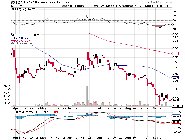
Task: Click the MA(200) 0.59 legend text
Action: click(x=22, y=41)
